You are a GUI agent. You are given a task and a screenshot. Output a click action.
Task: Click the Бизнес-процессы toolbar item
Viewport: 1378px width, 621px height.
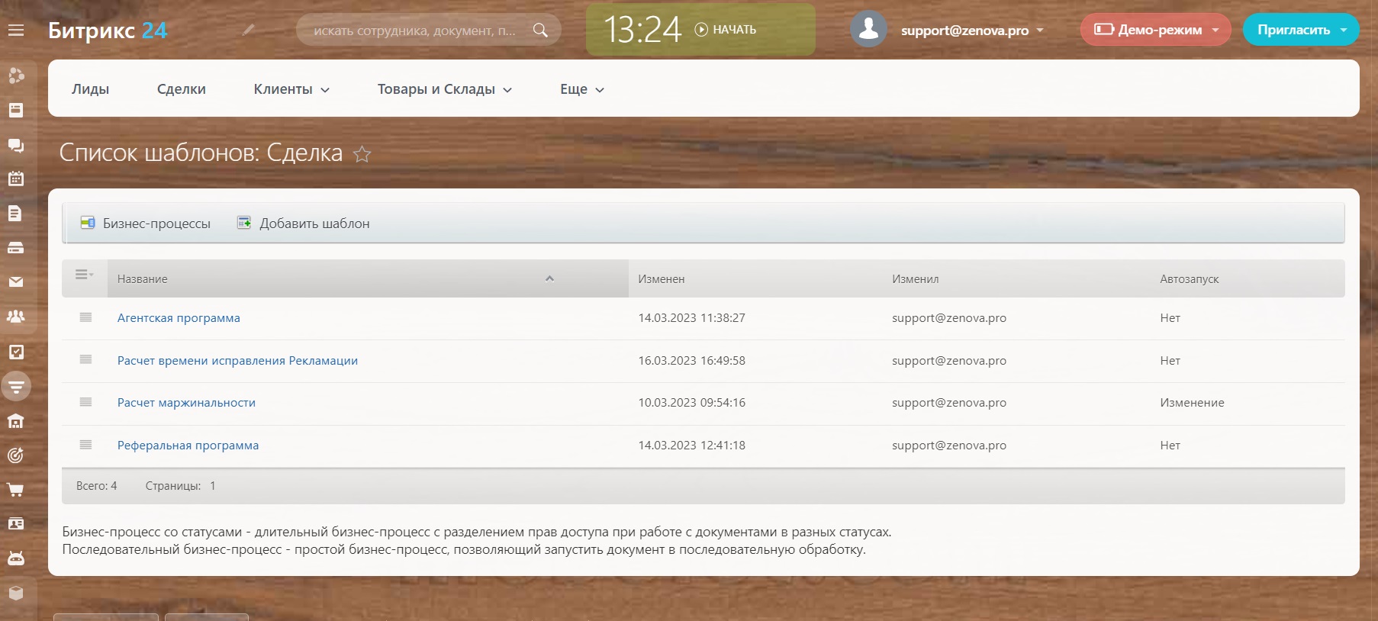pyautogui.click(x=146, y=224)
